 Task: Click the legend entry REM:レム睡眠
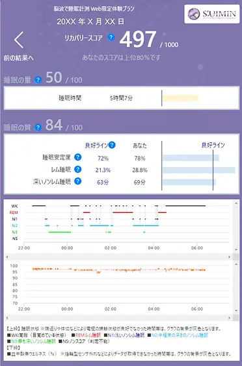tap(87, 335)
